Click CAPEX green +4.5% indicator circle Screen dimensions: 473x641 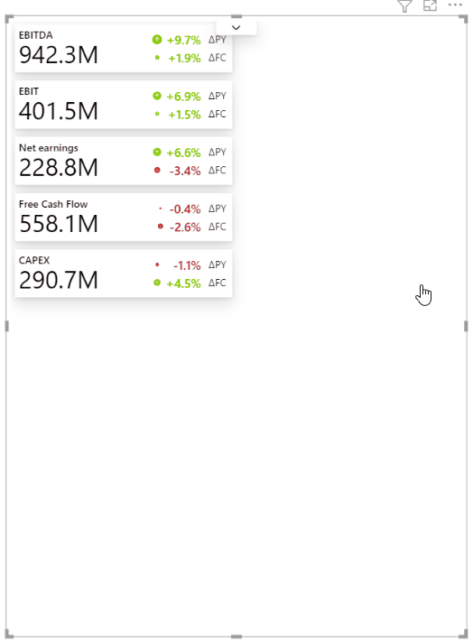click(x=157, y=283)
